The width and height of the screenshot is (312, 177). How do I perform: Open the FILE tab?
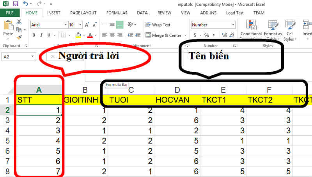10,13
